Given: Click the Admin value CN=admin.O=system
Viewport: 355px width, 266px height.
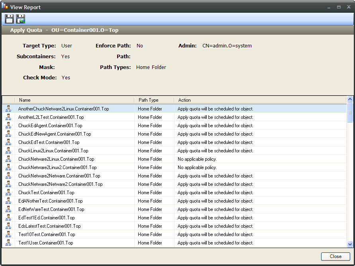Looking at the screenshot, I should pyautogui.click(x=227, y=46).
